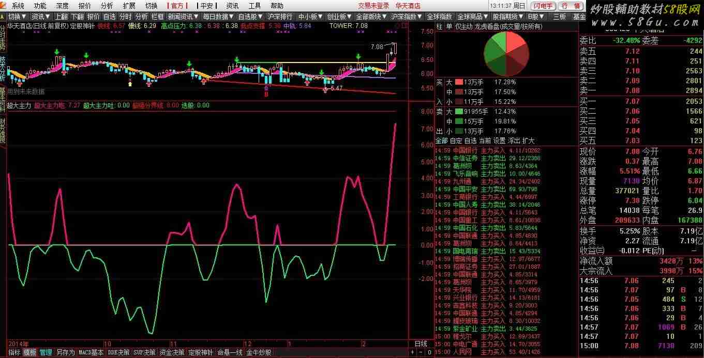The width and height of the screenshot is (704, 358).
Task: Select the 柱 display mode
Action: click(x=440, y=26)
